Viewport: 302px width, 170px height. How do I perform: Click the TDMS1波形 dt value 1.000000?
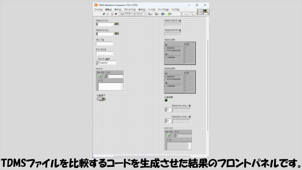click(x=173, y=57)
